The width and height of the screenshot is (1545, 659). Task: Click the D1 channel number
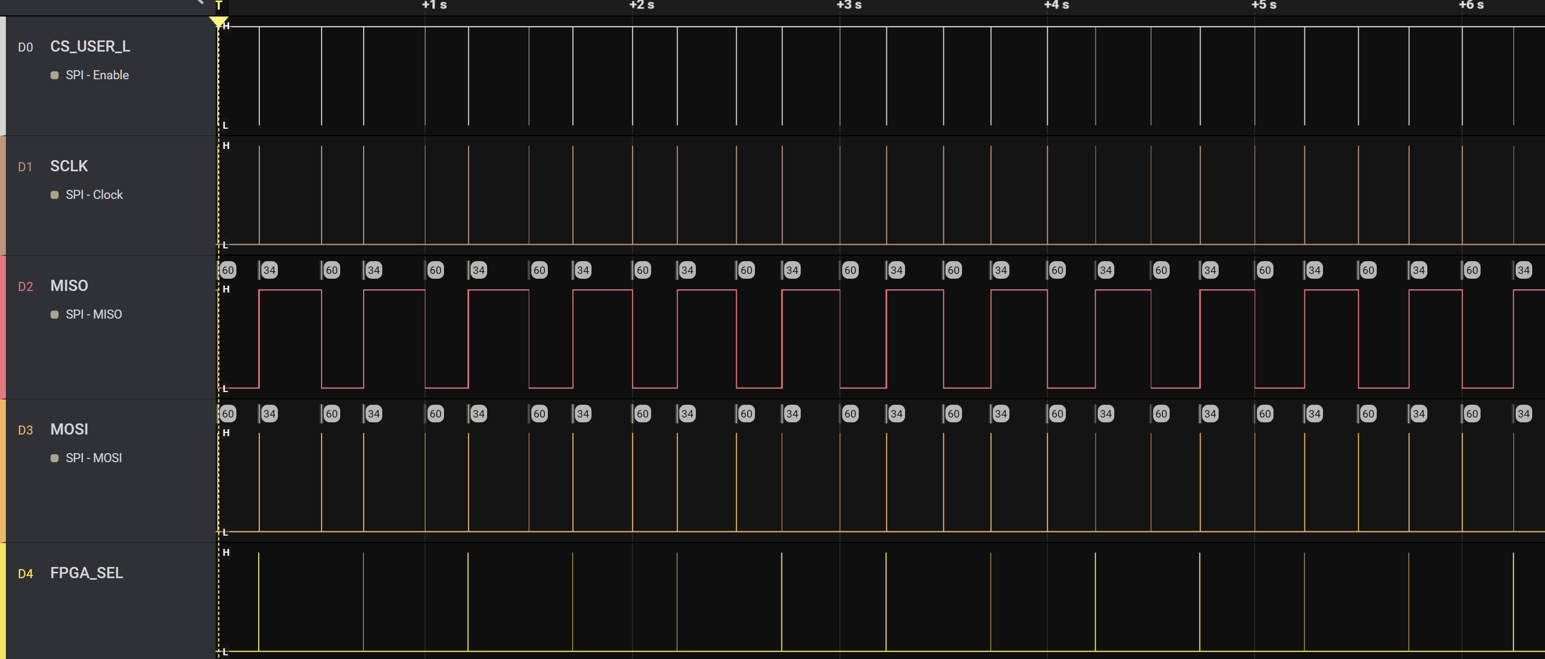tap(25, 167)
